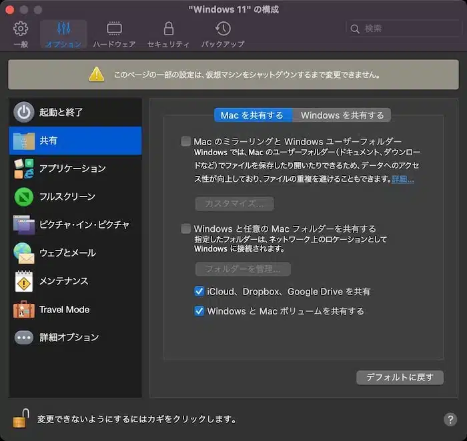Screen dimensions: 467x441
Task: Click the ピクチャ・イン・ピクチャ windows icon
Action: tap(24, 224)
